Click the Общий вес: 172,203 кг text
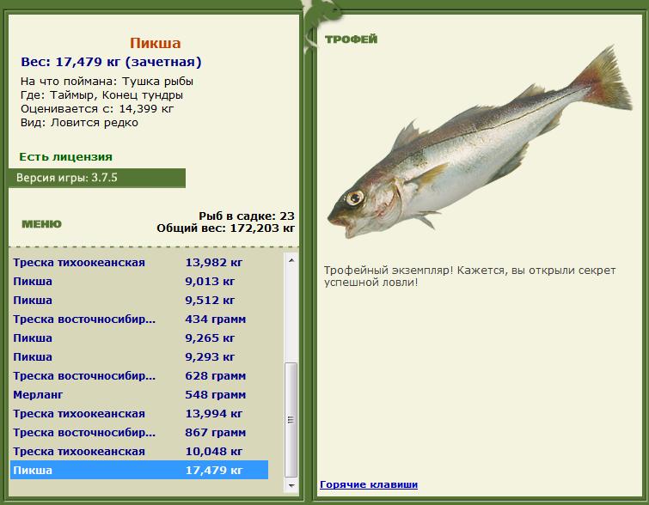This screenshot has height=505, width=649. tap(225, 228)
